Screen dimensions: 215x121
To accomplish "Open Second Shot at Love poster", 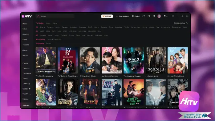I will click(x=178, y=60).
